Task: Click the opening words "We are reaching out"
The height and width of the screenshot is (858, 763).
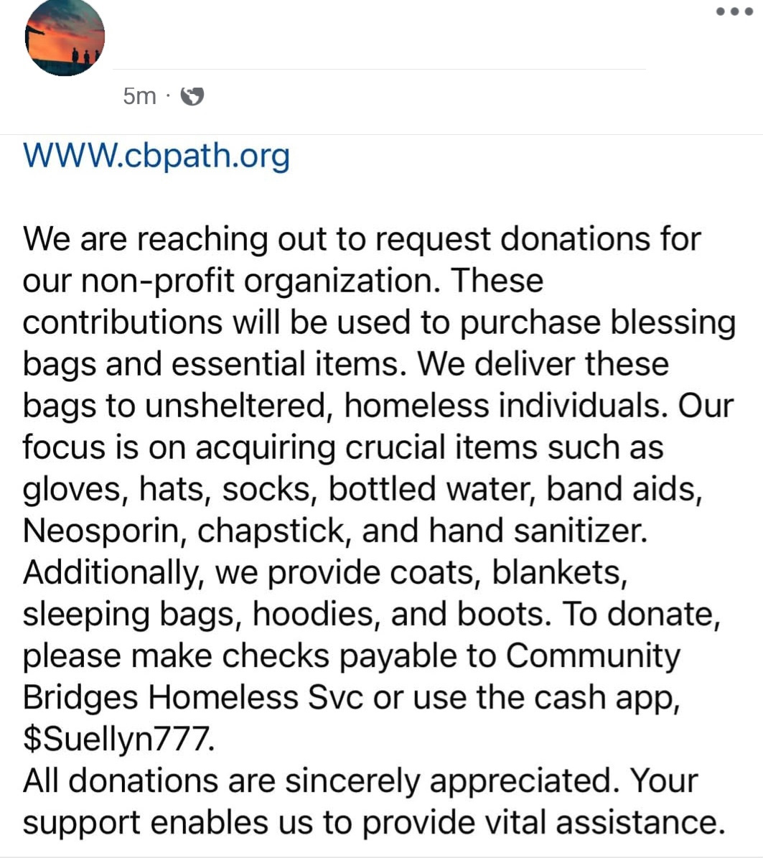Action: [179, 238]
